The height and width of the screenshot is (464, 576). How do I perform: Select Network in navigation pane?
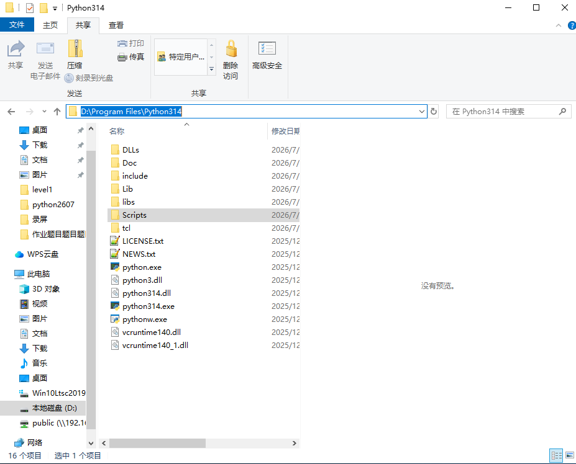(35, 443)
